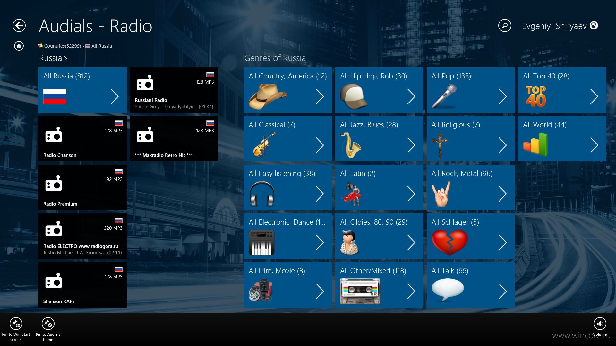Click the Audials - Radio title
This screenshot has width=616, height=346.
click(x=96, y=26)
